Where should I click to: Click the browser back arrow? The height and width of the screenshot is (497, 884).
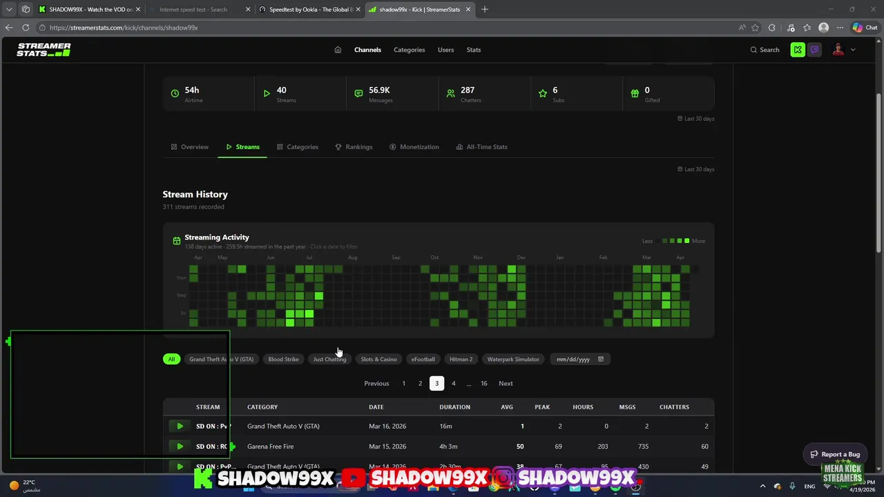[x=9, y=28]
